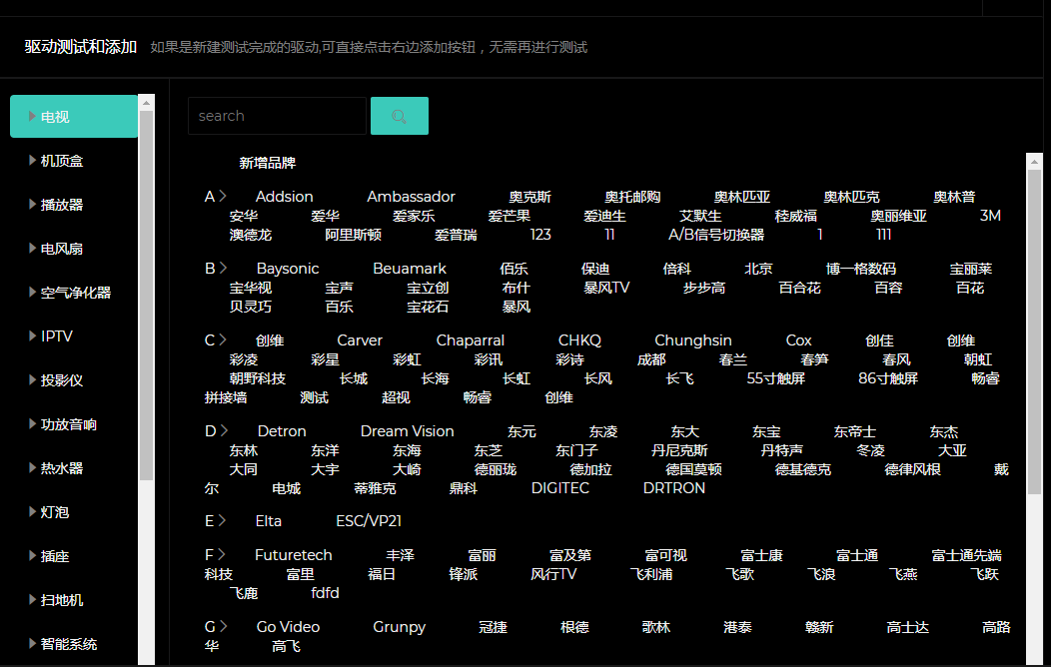1051x667 pixels.
Task: Select the Chunghsin brand
Action: (693, 340)
